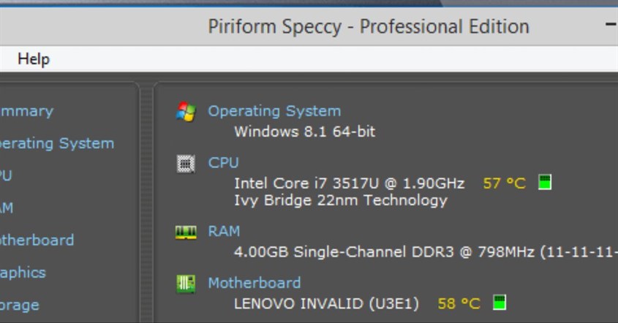Click the Windows flag Operating System icon
Viewport: 618px width, 323px height.
[186, 112]
